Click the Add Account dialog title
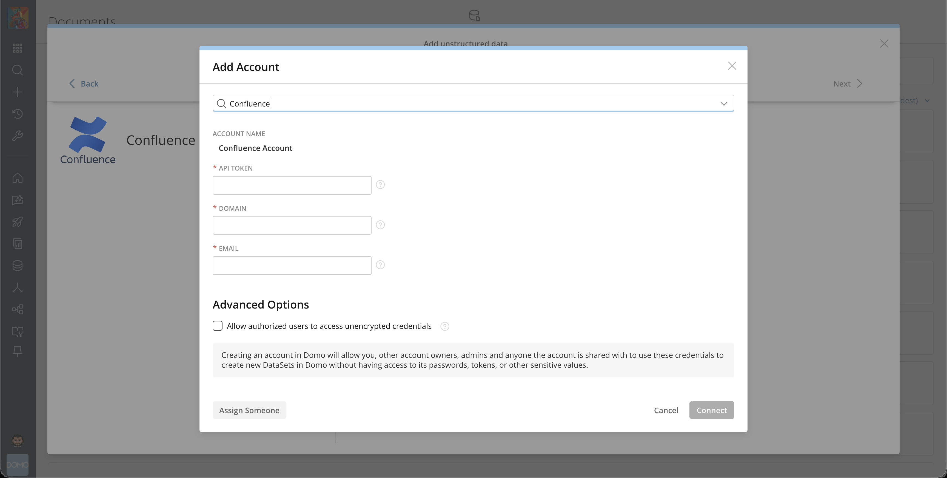Viewport: 947px width, 478px height. (x=246, y=67)
